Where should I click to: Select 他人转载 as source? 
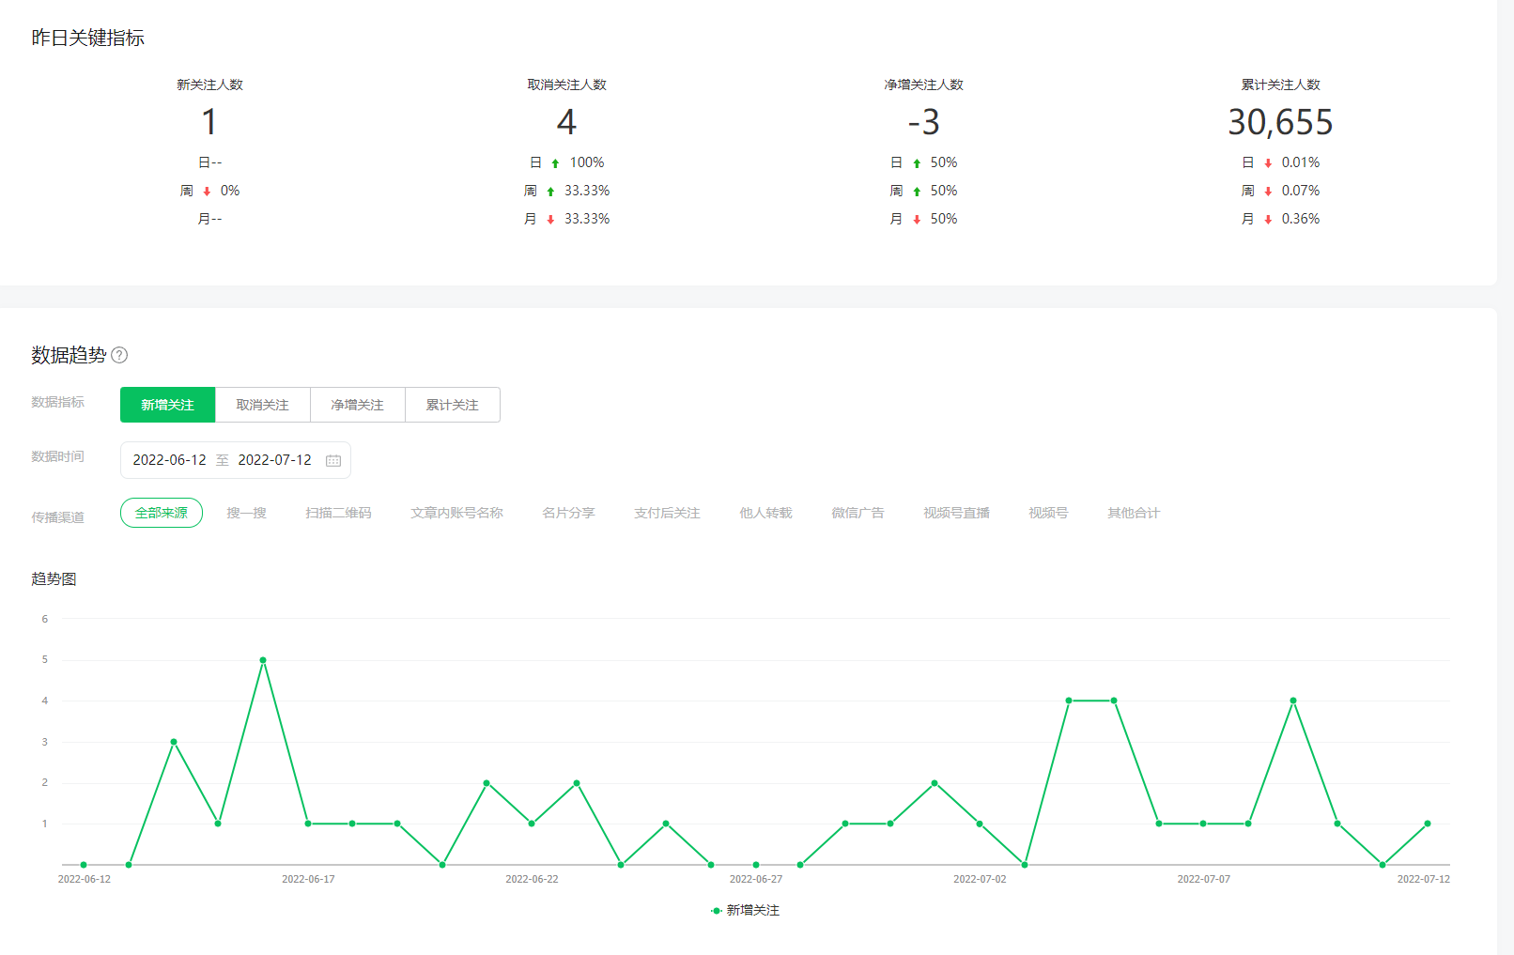pyautogui.click(x=765, y=513)
